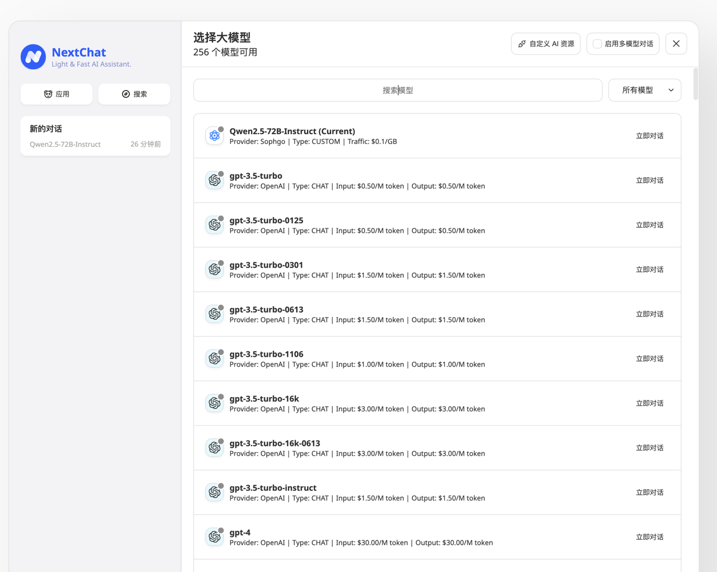Click the OpenAI icon beside gpt-3.5-turbo-1106
Viewport: 717px width, 572px height.
pyautogui.click(x=214, y=359)
